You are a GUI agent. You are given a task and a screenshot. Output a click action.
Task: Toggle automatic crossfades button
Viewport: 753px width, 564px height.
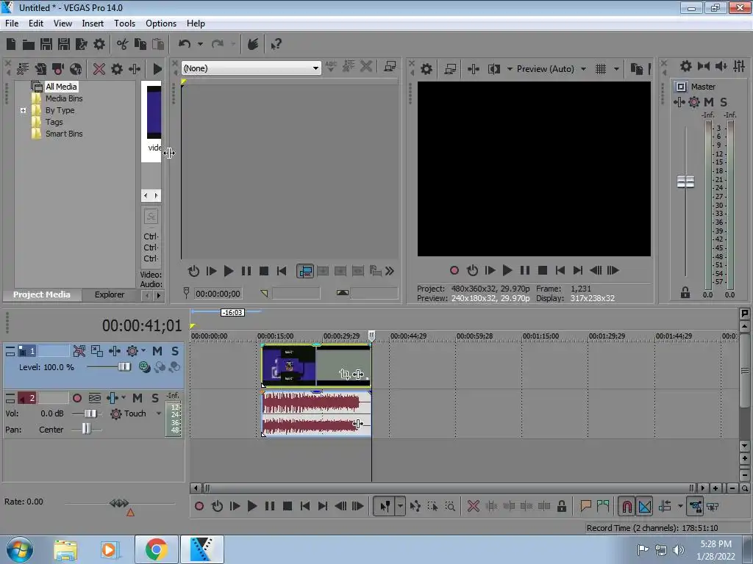645,506
